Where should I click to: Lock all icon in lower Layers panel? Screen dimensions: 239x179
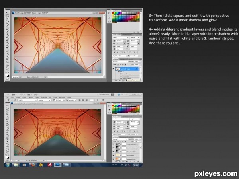[x=125, y=142]
